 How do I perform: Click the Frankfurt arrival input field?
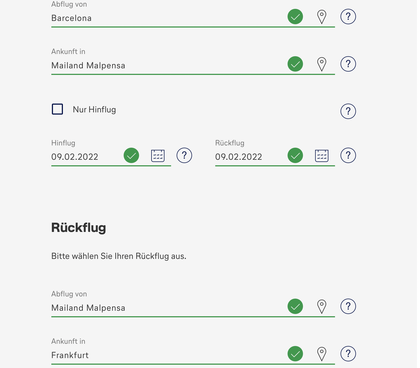(166, 355)
